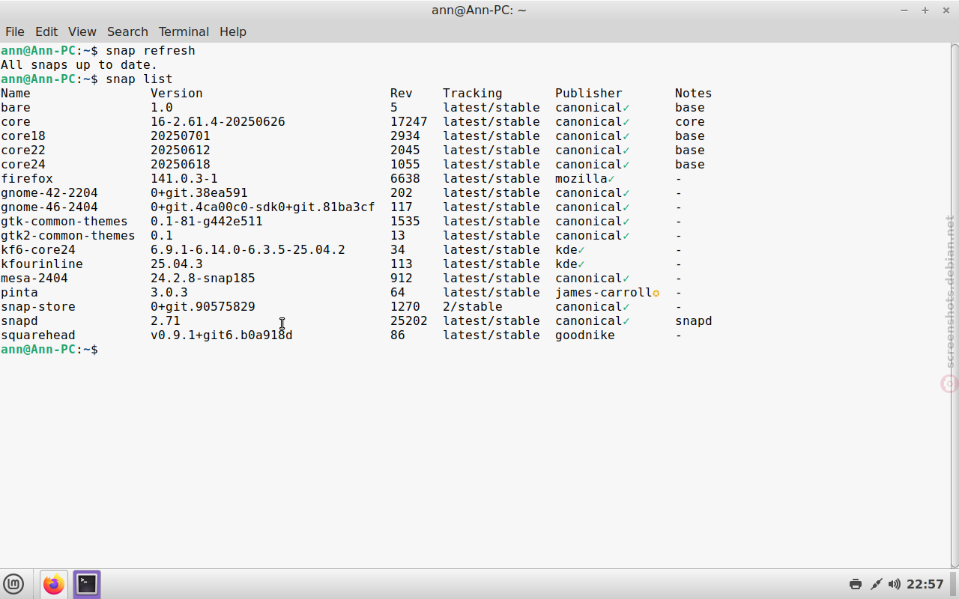This screenshot has height=599, width=959.
Task: Click the 'core18' snap name
Action: (23, 136)
